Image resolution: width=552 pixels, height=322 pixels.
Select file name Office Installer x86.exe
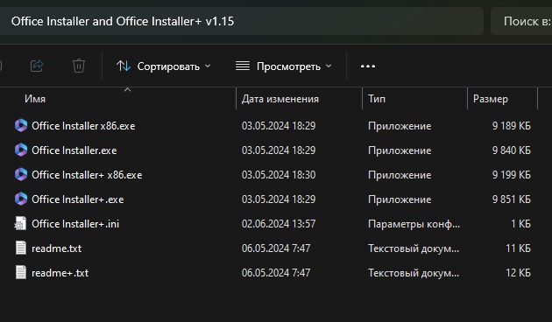[83, 126]
